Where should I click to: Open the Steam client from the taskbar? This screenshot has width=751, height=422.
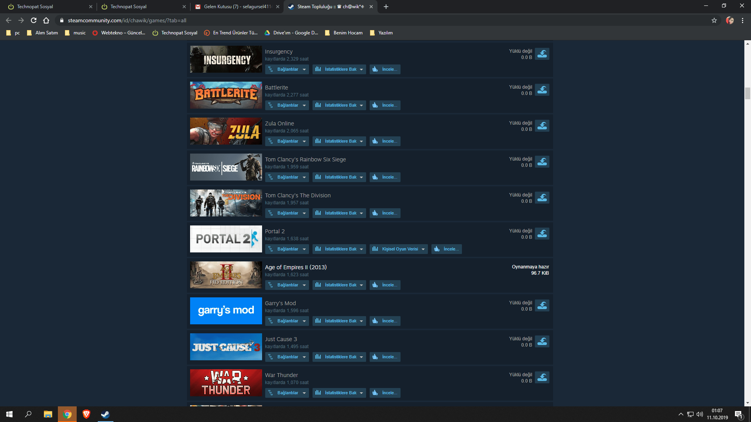[x=105, y=414]
